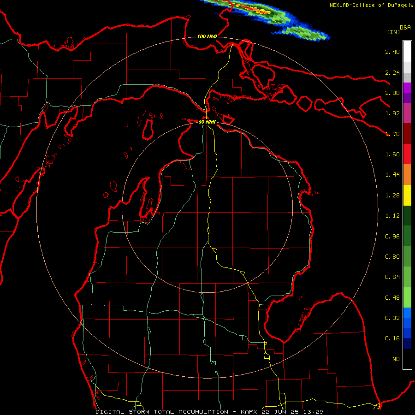The height and width of the screenshot is (415, 415).
Task: Select the 2.08 scale label
Action: coord(392,93)
